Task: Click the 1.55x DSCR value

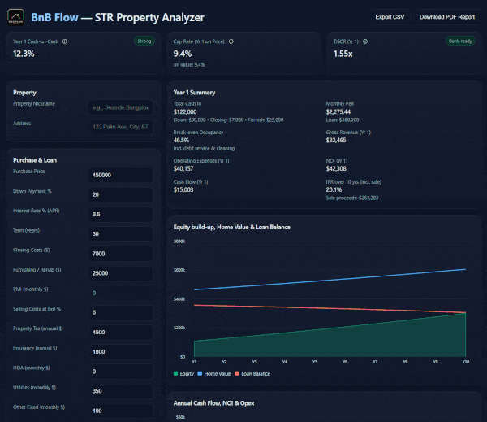Action: [343, 54]
